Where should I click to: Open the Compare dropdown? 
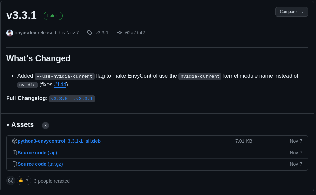(292, 12)
